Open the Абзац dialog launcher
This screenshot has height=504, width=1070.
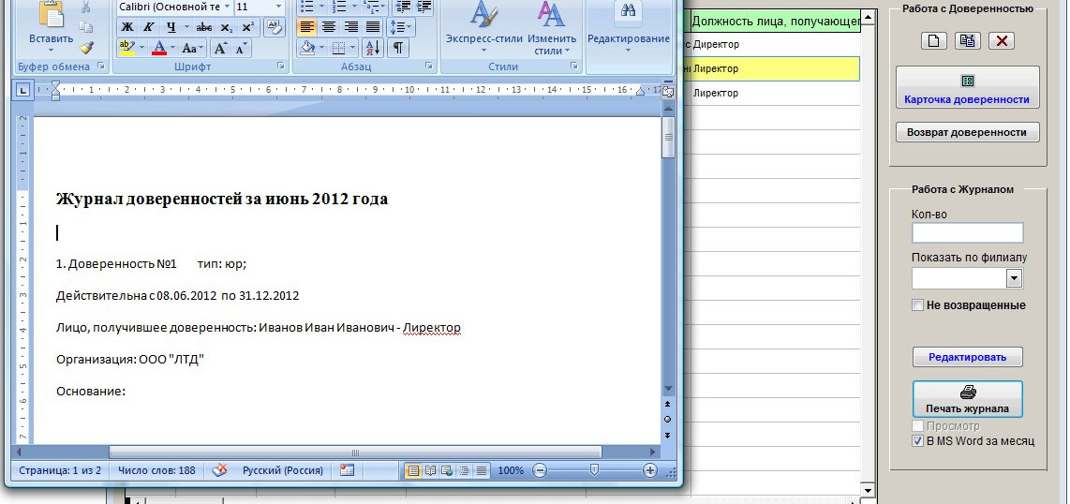pyautogui.click(x=428, y=67)
